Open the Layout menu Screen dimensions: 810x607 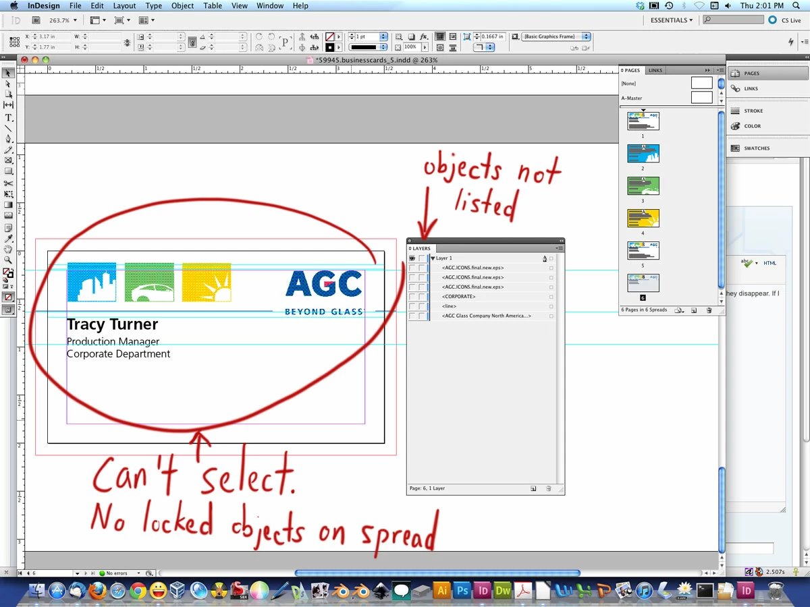(x=124, y=5)
